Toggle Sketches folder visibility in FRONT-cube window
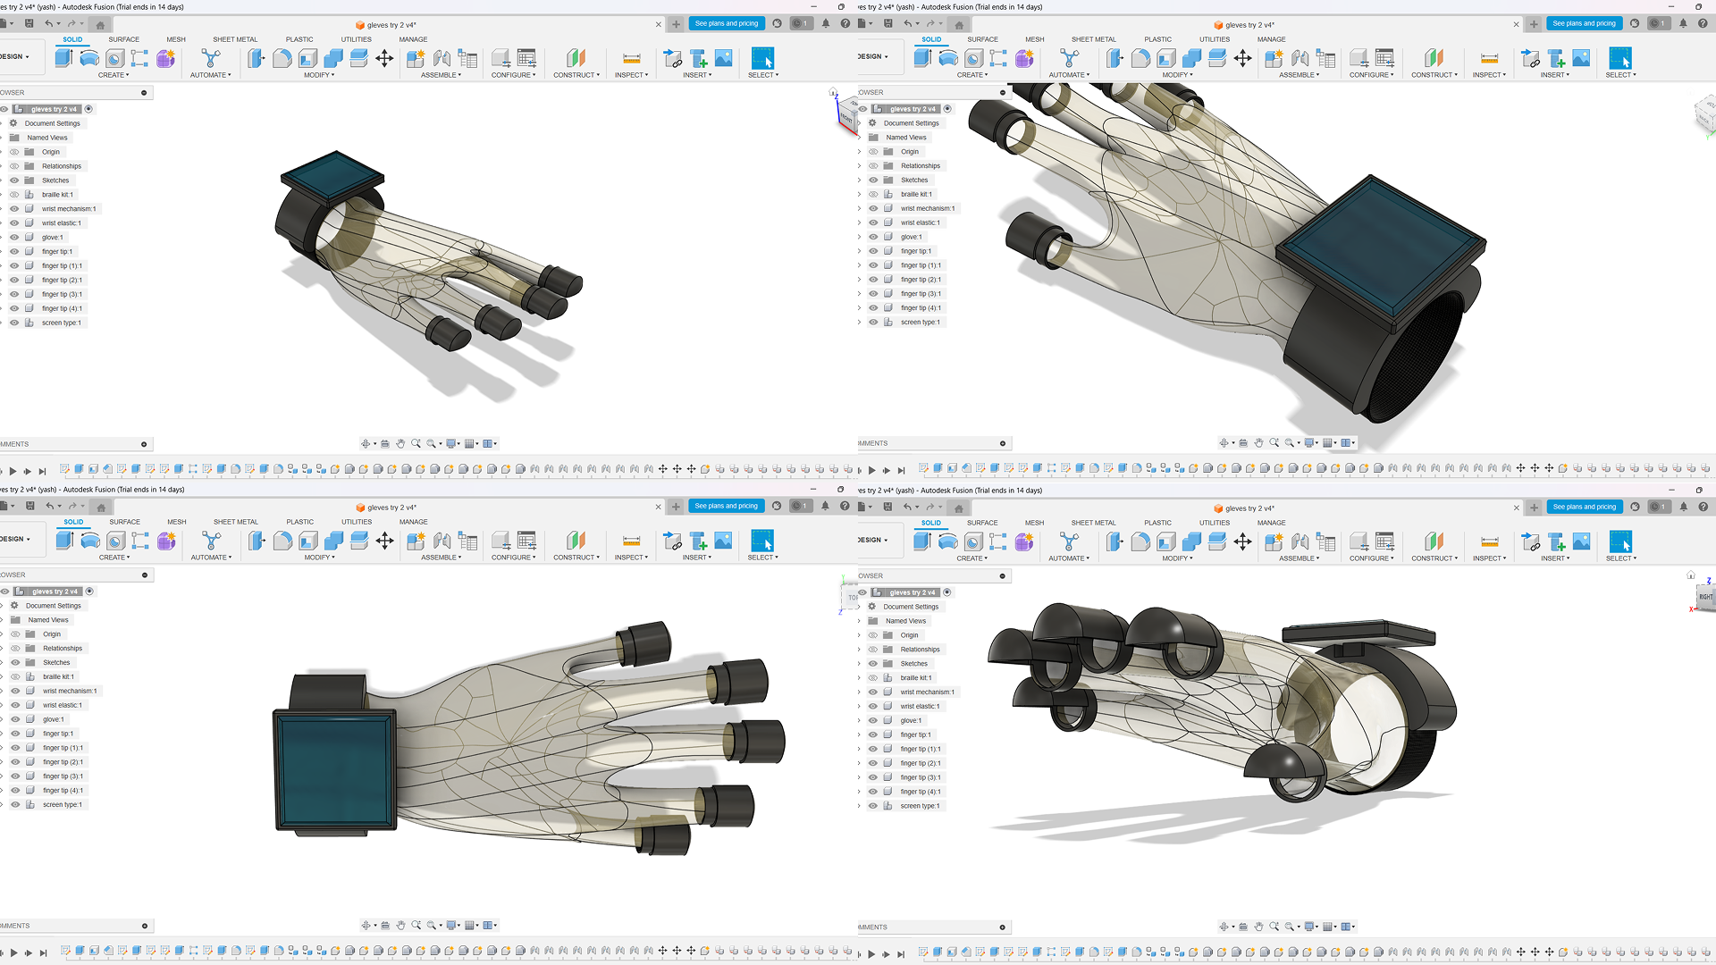Image resolution: width=1716 pixels, height=965 pixels. (14, 180)
